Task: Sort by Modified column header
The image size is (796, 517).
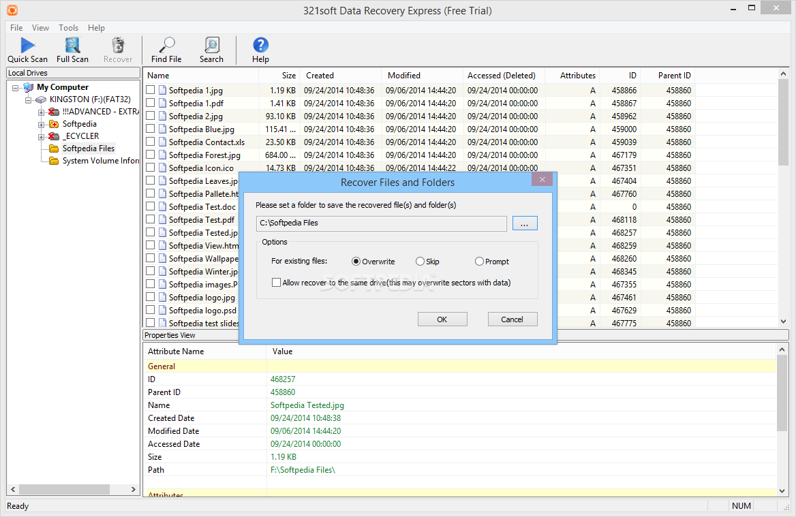Action: (423, 76)
